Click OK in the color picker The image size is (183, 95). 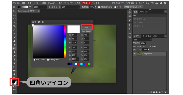(87, 27)
